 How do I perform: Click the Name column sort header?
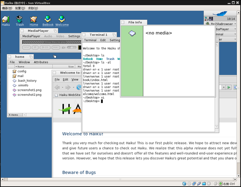(x=33, y=66)
